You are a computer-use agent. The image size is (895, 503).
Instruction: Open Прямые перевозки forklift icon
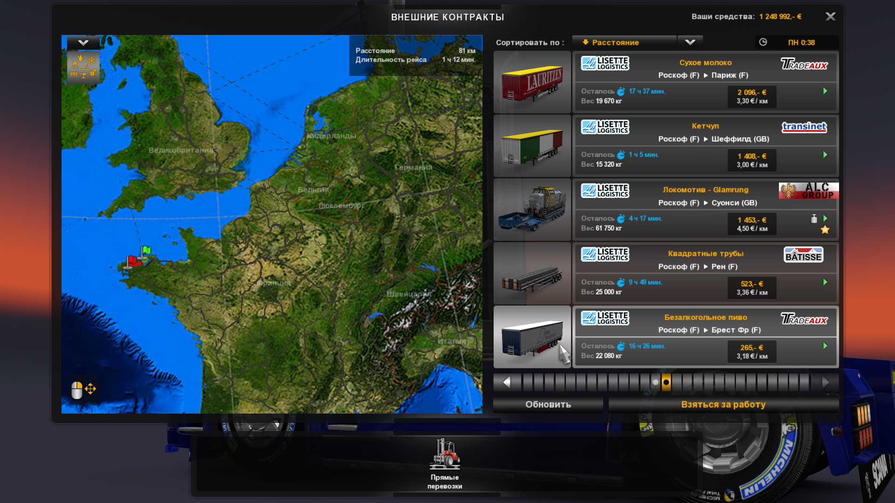[x=445, y=454]
